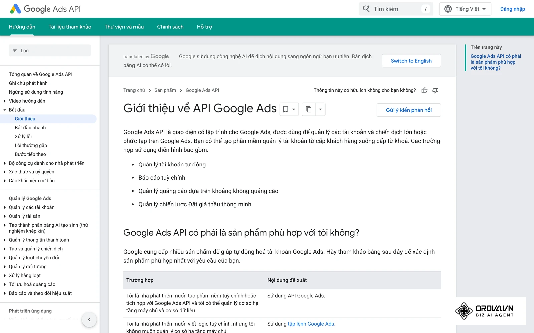Expand Quản lý các tài khoản

[x=5, y=207]
